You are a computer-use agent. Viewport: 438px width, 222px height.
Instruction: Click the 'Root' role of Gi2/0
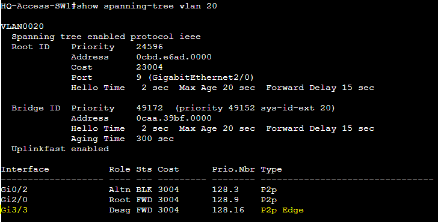tap(120, 200)
